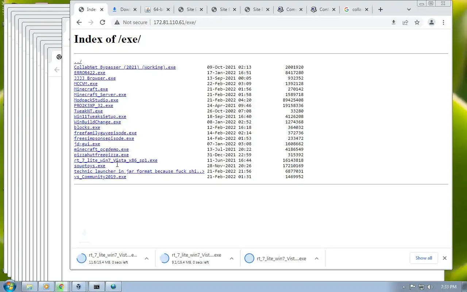Bookmark this page with the star
The width and height of the screenshot is (467, 292).
tap(417, 22)
